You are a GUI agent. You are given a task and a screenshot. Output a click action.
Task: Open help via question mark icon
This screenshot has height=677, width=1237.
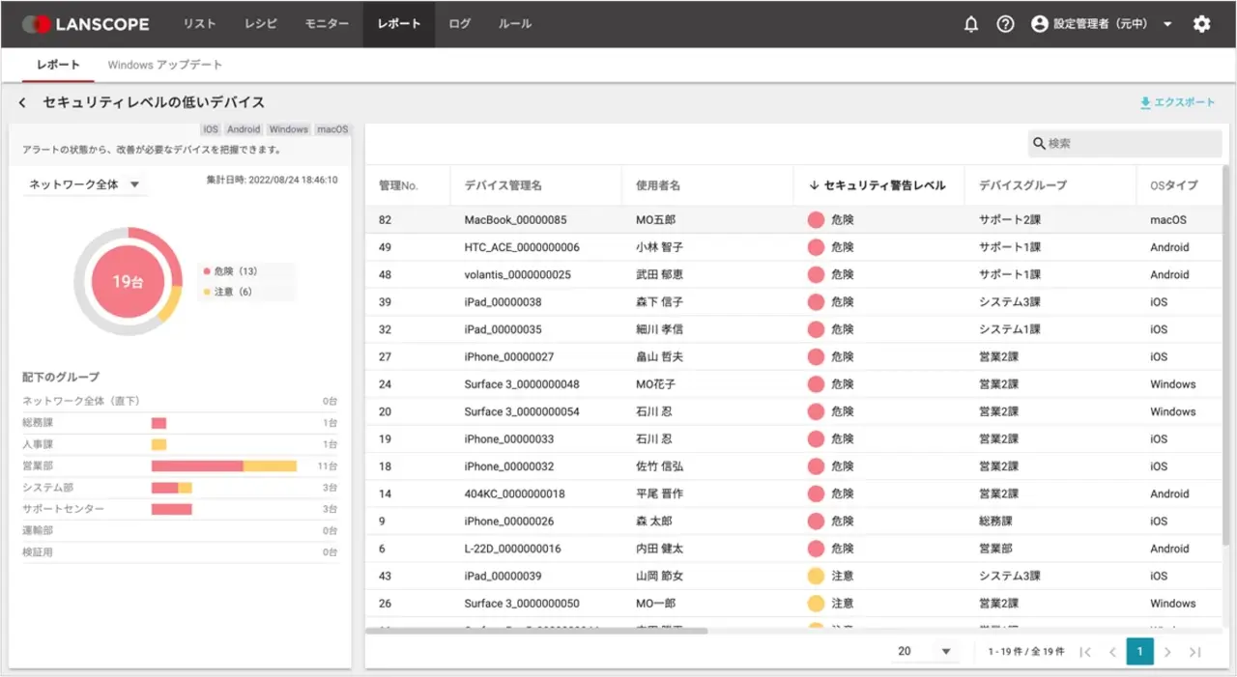pyautogui.click(x=1005, y=24)
